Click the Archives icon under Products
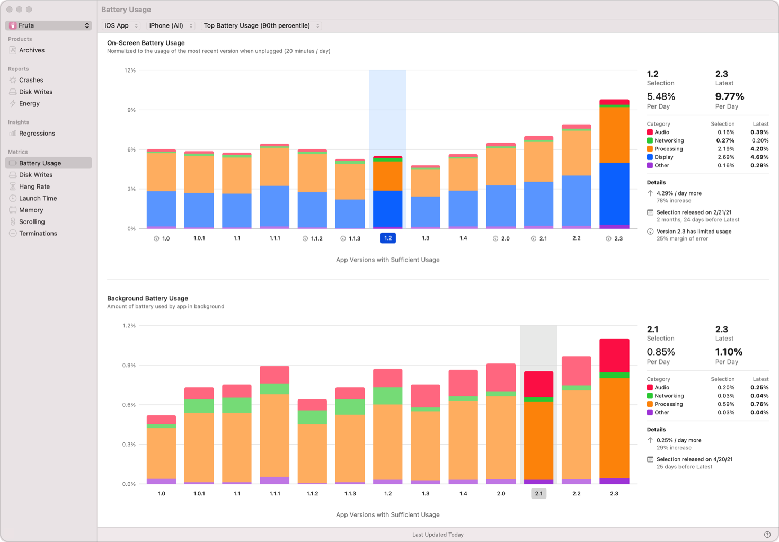The width and height of the screenshot is (779, 542). 13,50
